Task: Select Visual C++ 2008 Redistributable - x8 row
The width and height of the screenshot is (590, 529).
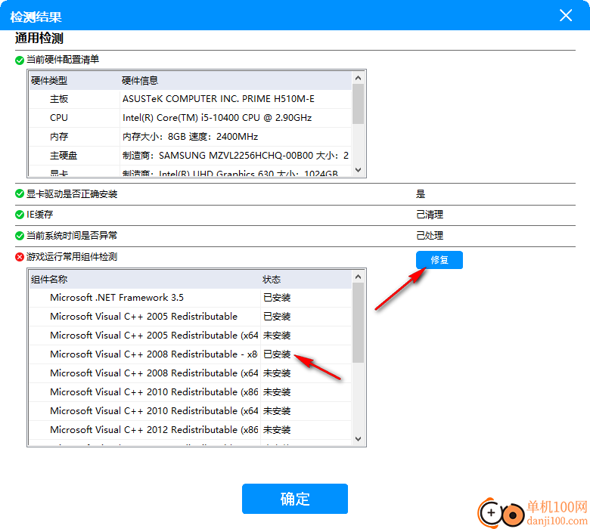Action: 191,354
